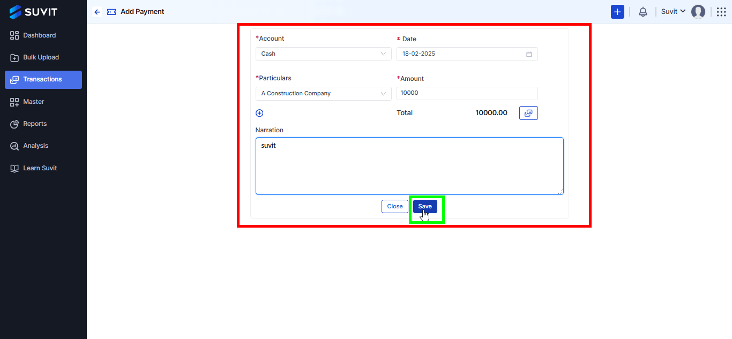The image size is (732, 339).
Task: Click the Date field showing 18-02-2025
Action: click(467, 54)
